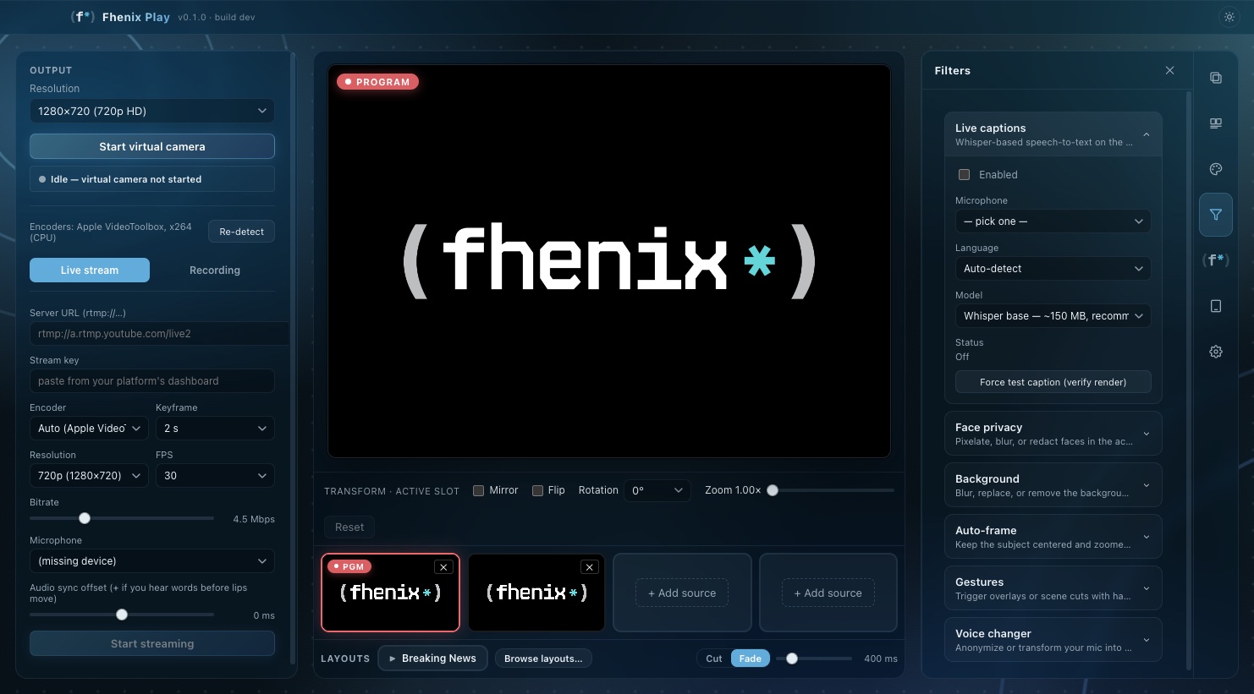The image size is (1254, 694).
Task: Open the Whisper base model dropdown
Action: (x=1053, y=316)
